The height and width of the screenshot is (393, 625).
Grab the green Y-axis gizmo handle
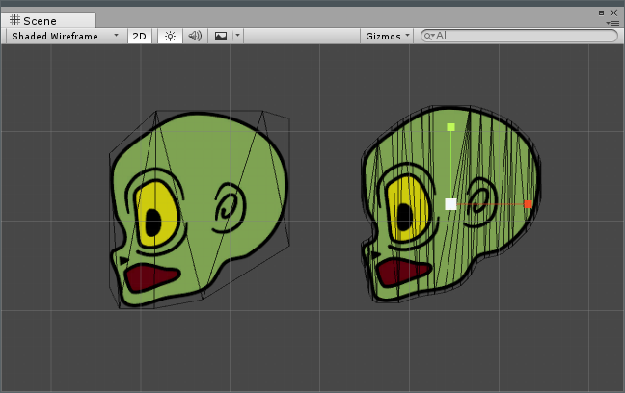(450, 126)
